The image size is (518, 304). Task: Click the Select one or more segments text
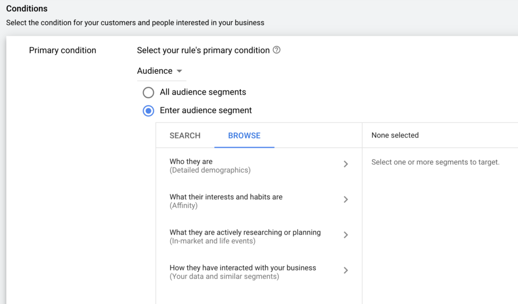point(435,162)
